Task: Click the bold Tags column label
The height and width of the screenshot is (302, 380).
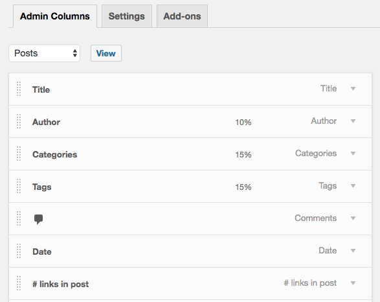Action: click(x=42, y=187)
